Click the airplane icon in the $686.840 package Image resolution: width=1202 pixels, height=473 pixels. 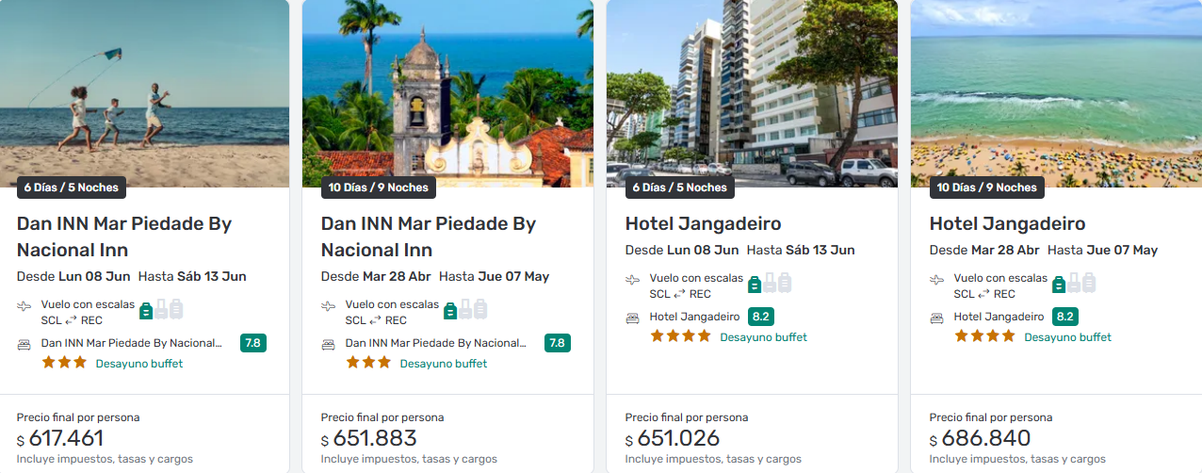coord(936,280)
